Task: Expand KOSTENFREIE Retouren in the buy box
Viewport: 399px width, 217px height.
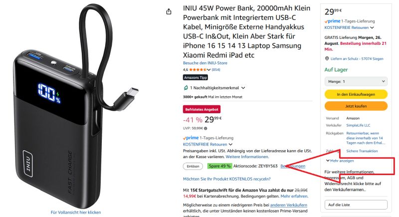Action: click(x=349, y=27)
